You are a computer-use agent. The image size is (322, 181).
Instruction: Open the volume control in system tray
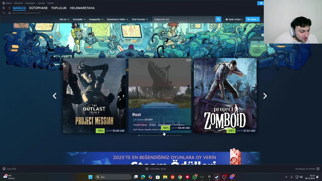pos(301,177)
